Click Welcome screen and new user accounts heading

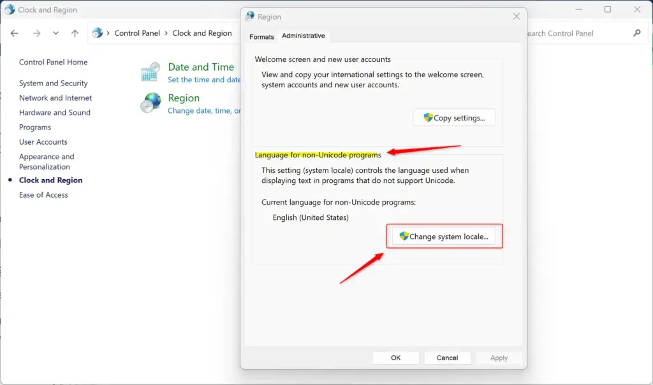pyautogui.click(x=323, y=59)
